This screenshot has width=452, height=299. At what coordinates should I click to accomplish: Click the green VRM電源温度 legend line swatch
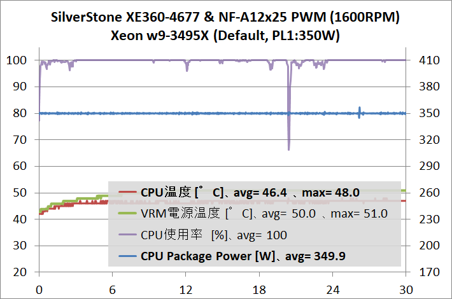point(127,214)
